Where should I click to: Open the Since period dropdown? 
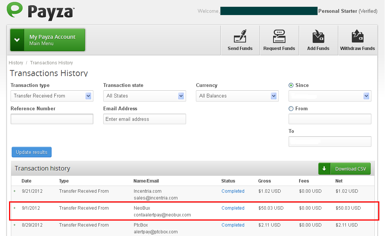[x=330, y=96]
